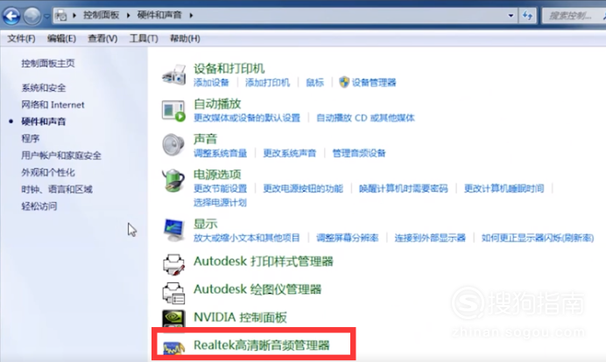Image resolution: width=606 pixels, height=362 pixels.
Task: Click the refresh button beside address bar
Action: (527, 16)
